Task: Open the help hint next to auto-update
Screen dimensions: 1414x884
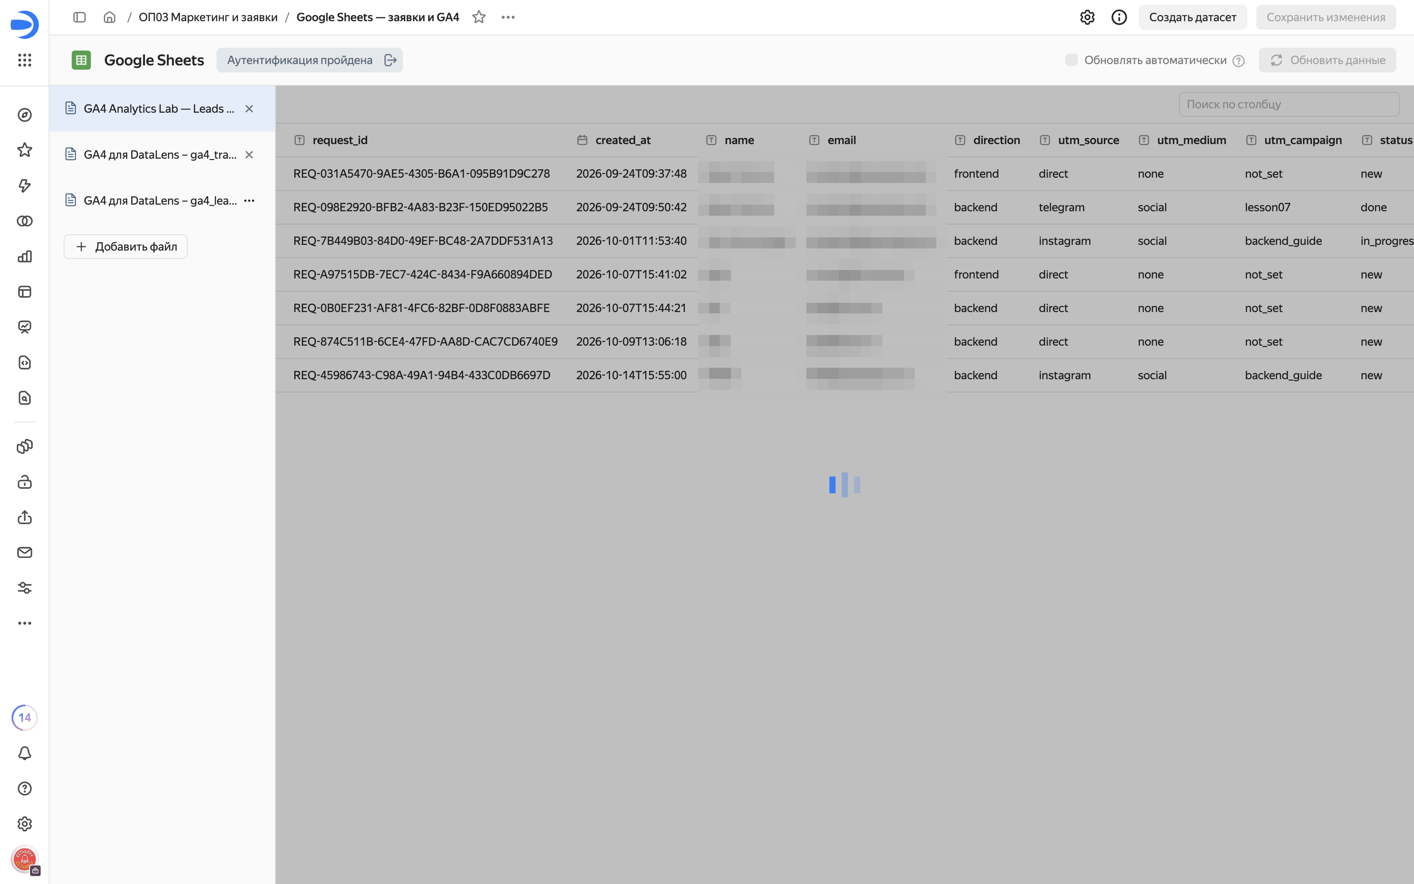Action: click(x=1239, y=61)
